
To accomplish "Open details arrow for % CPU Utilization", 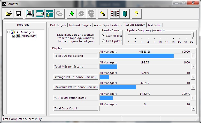I will click(x=193, y=98).
